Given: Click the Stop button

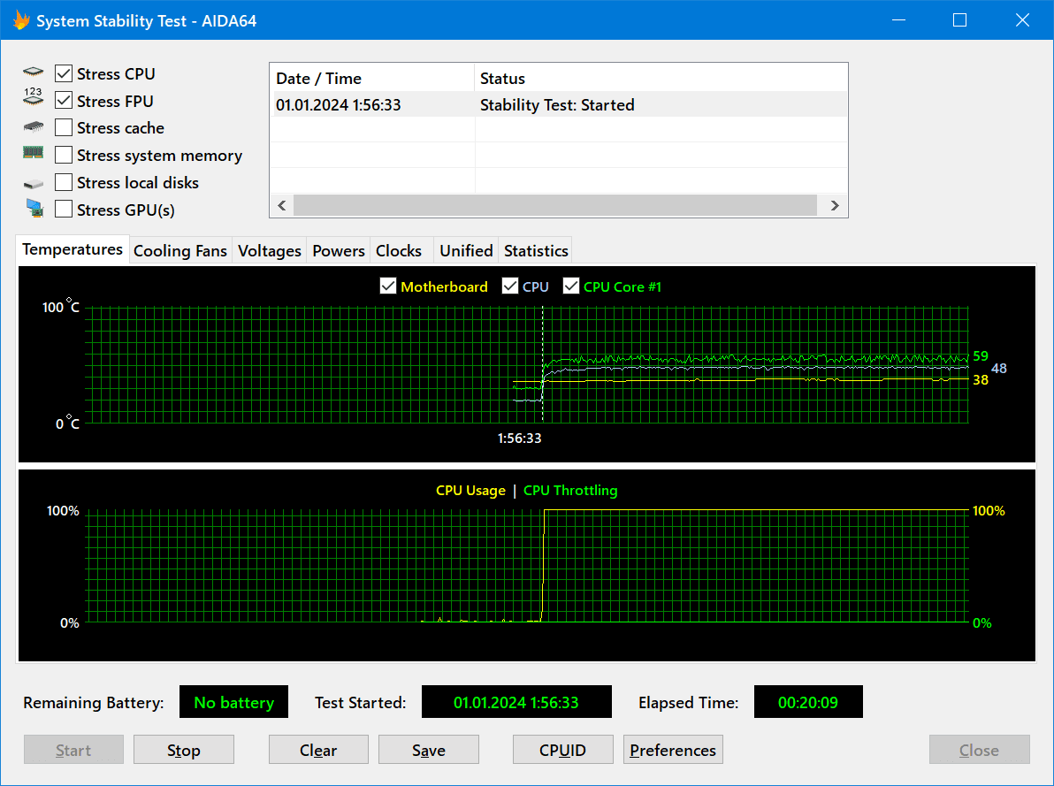Looking at the screenshot, I should (x=184, y=750).
